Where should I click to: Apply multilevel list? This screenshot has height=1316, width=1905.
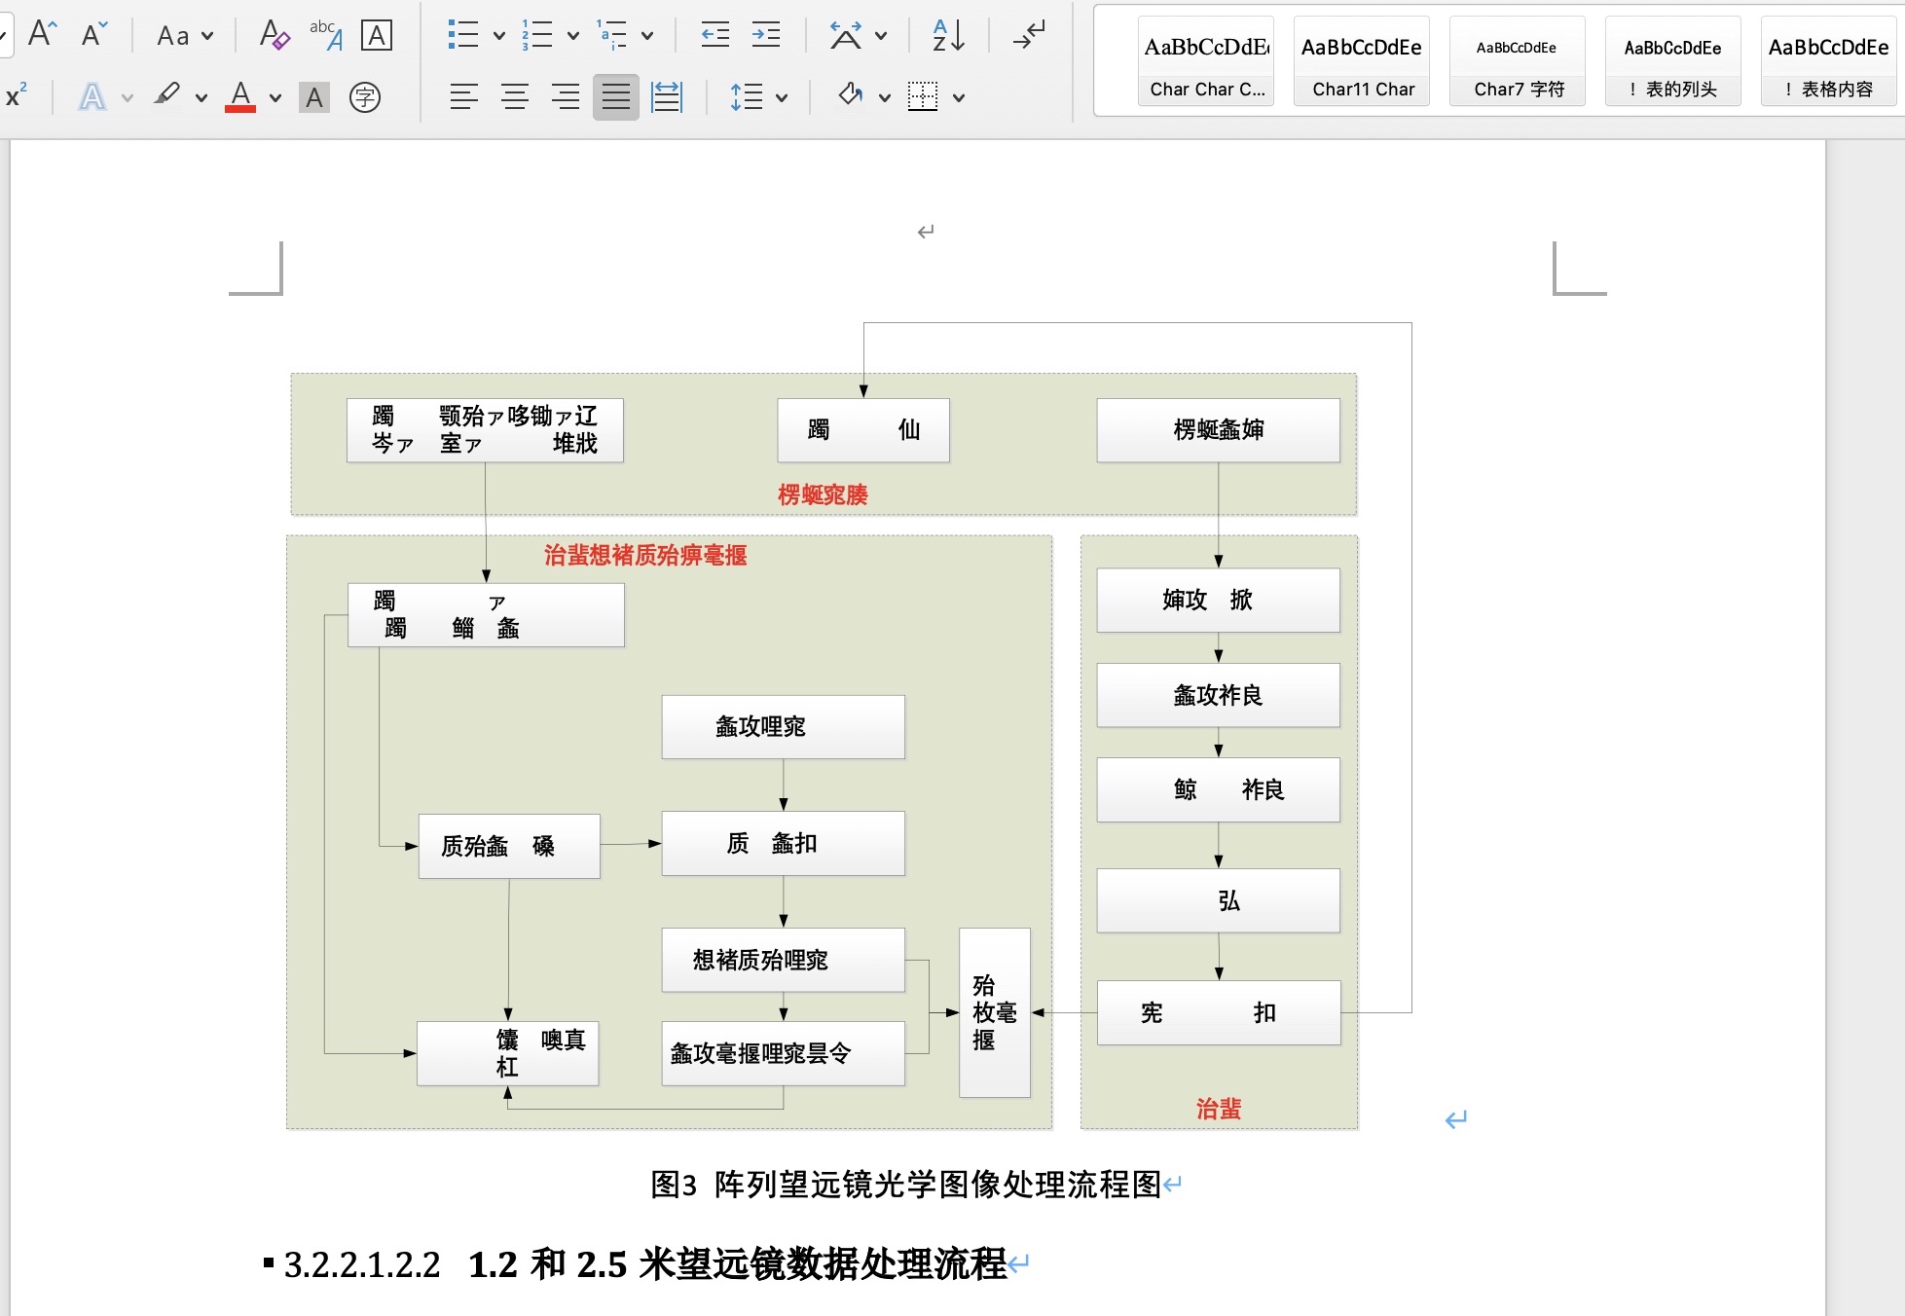point(611,35)
